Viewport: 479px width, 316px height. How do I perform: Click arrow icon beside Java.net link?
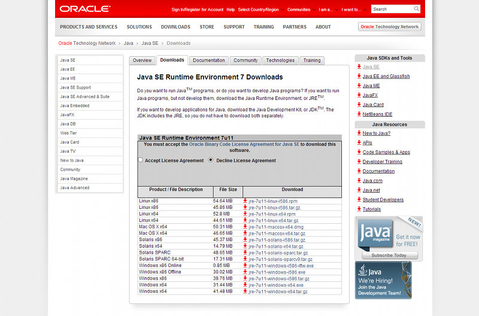click(x=359, y=190)
